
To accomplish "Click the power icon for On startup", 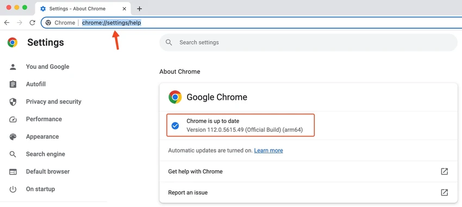I will [x=13, y=189].
